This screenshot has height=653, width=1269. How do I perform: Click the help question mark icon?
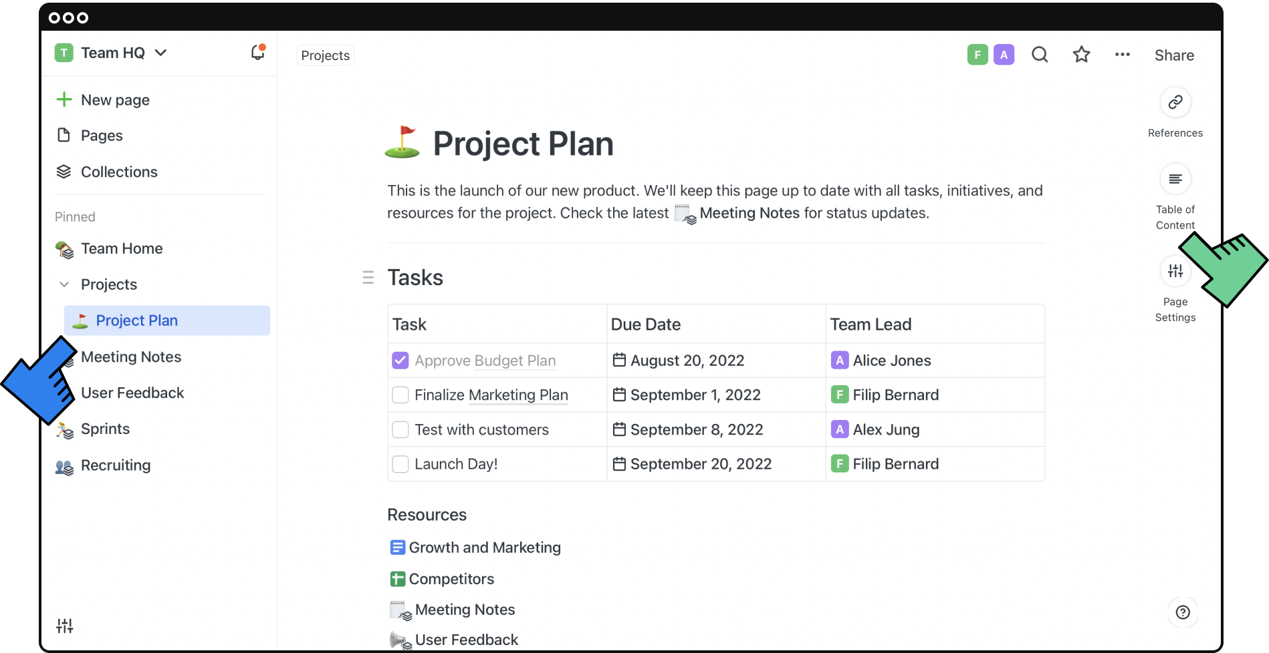[1183, 612]
